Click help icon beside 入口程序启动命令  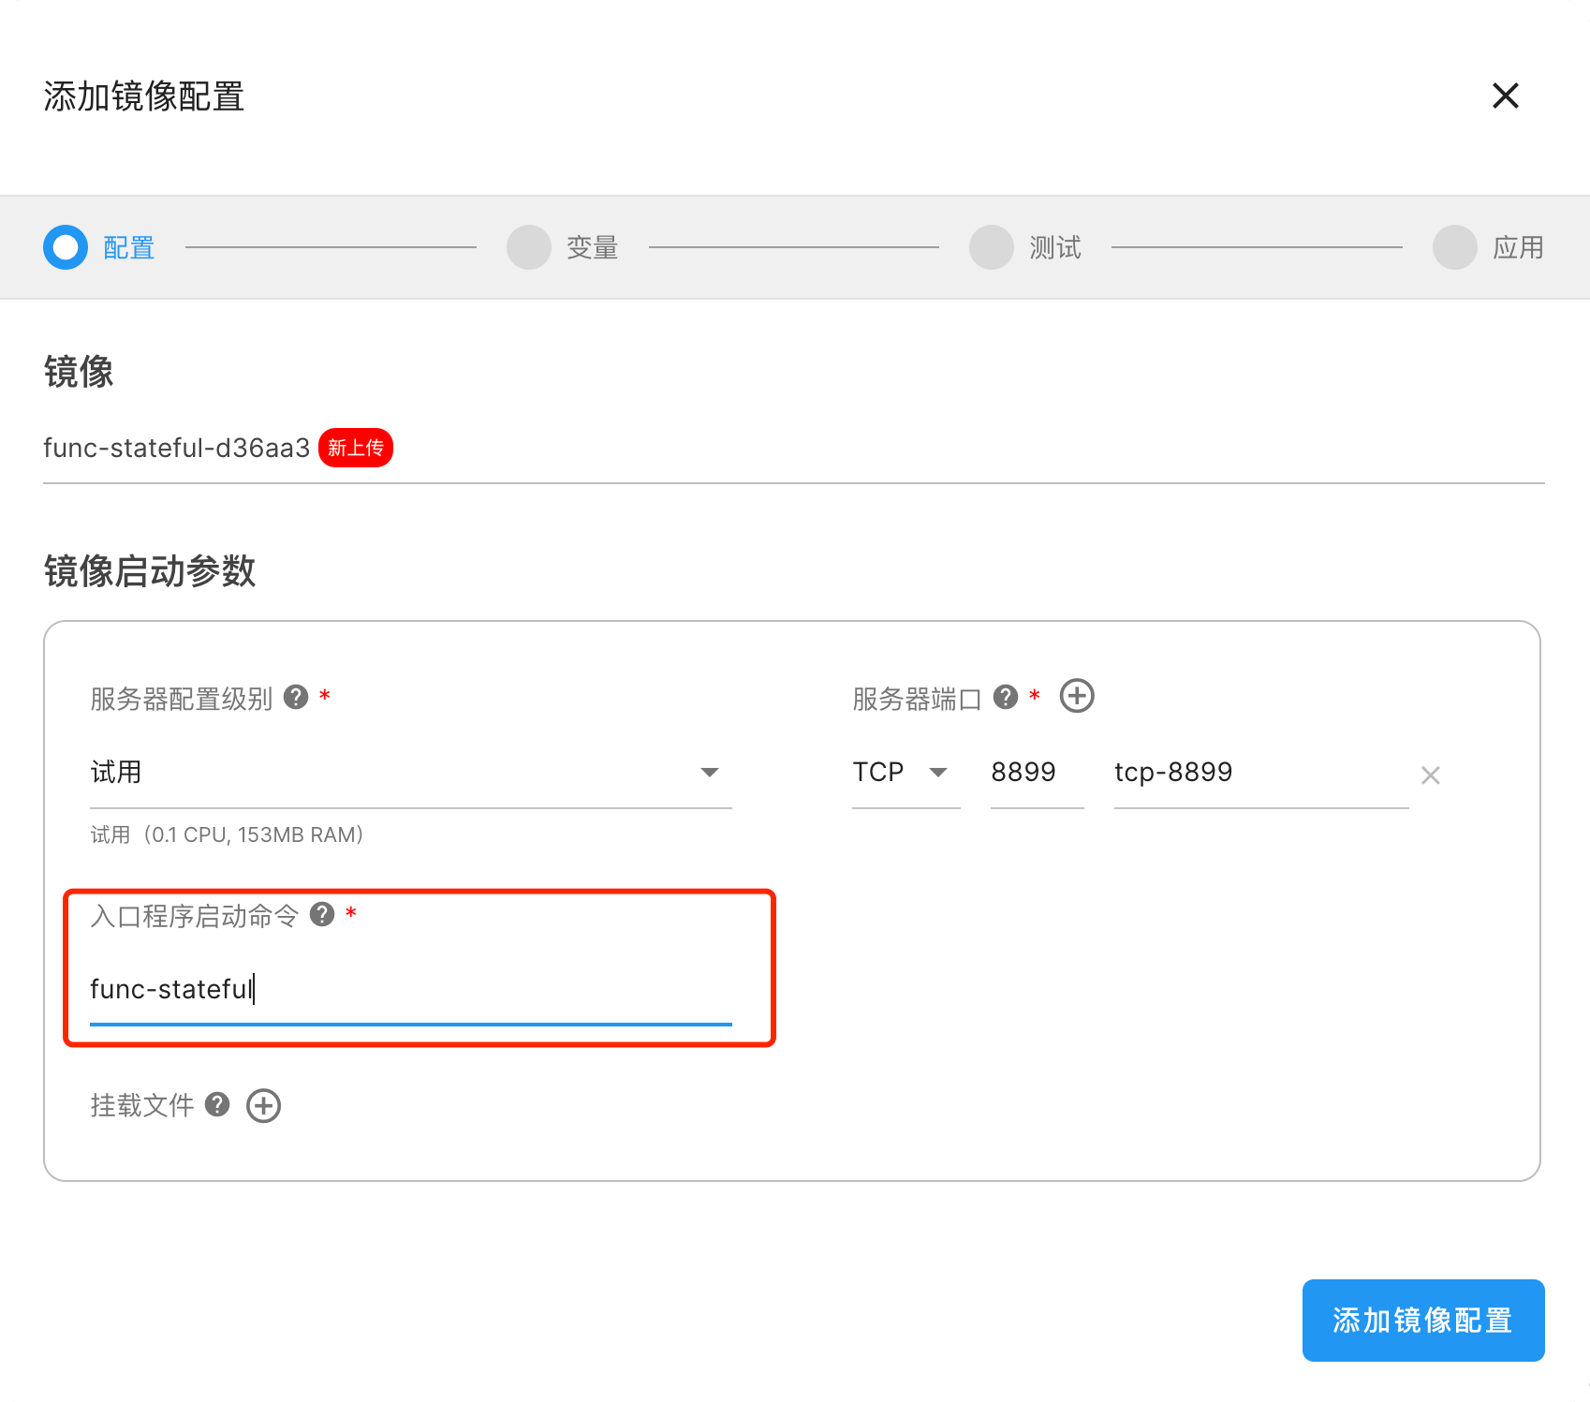click(322, 914)
